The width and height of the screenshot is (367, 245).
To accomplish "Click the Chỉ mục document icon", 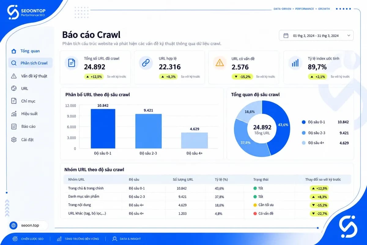I will [14, 101].
